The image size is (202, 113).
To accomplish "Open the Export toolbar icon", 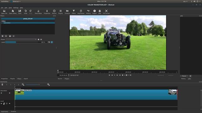I will pos(94,12).
